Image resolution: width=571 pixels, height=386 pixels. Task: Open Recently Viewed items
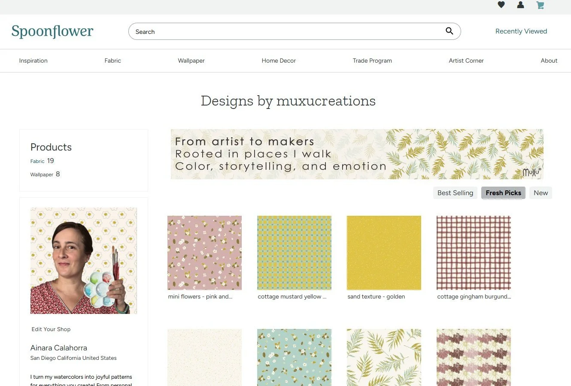click(521, 31)
